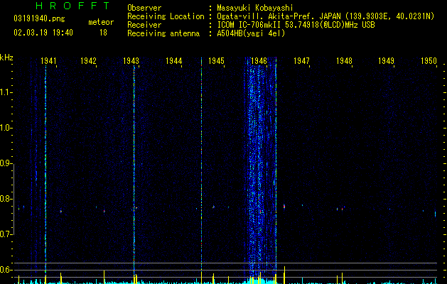Click the kHz axis label
The width and height of the screenshot is (447, 284).
tap(6, 58)
